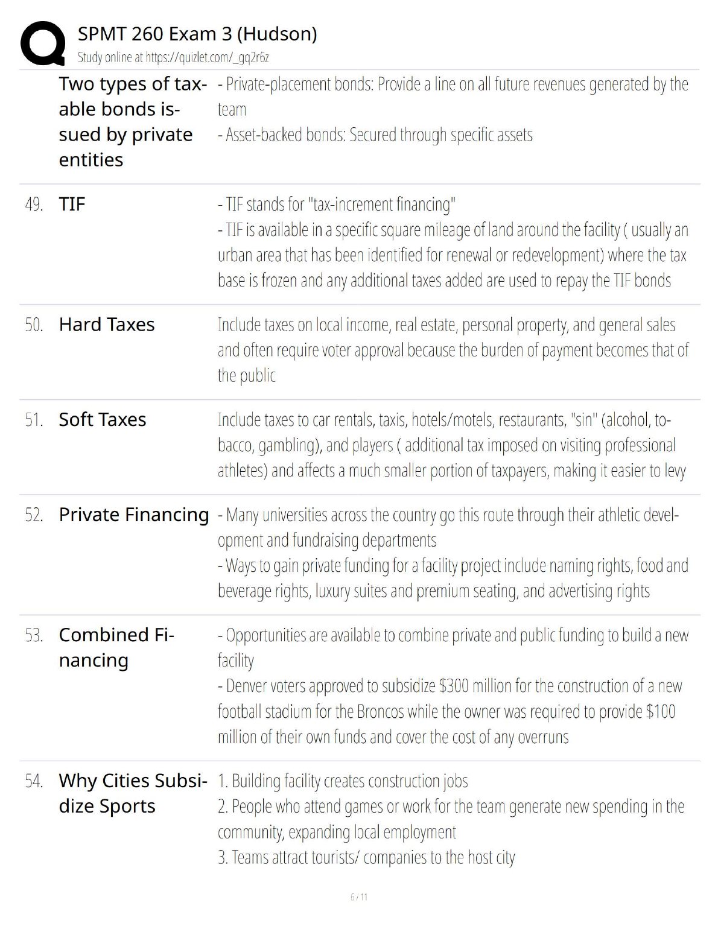Select Why Cities Subsidize Sports heading

pos(133,793)
